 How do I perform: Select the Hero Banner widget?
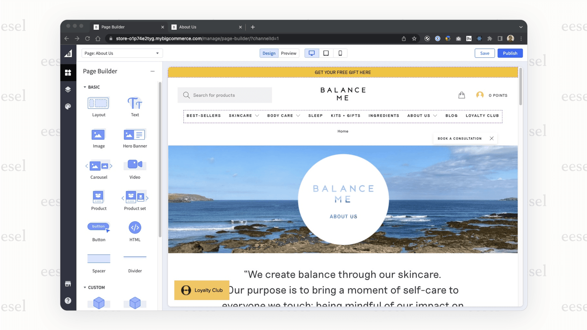pyautogui.click(x=135, y=134)
